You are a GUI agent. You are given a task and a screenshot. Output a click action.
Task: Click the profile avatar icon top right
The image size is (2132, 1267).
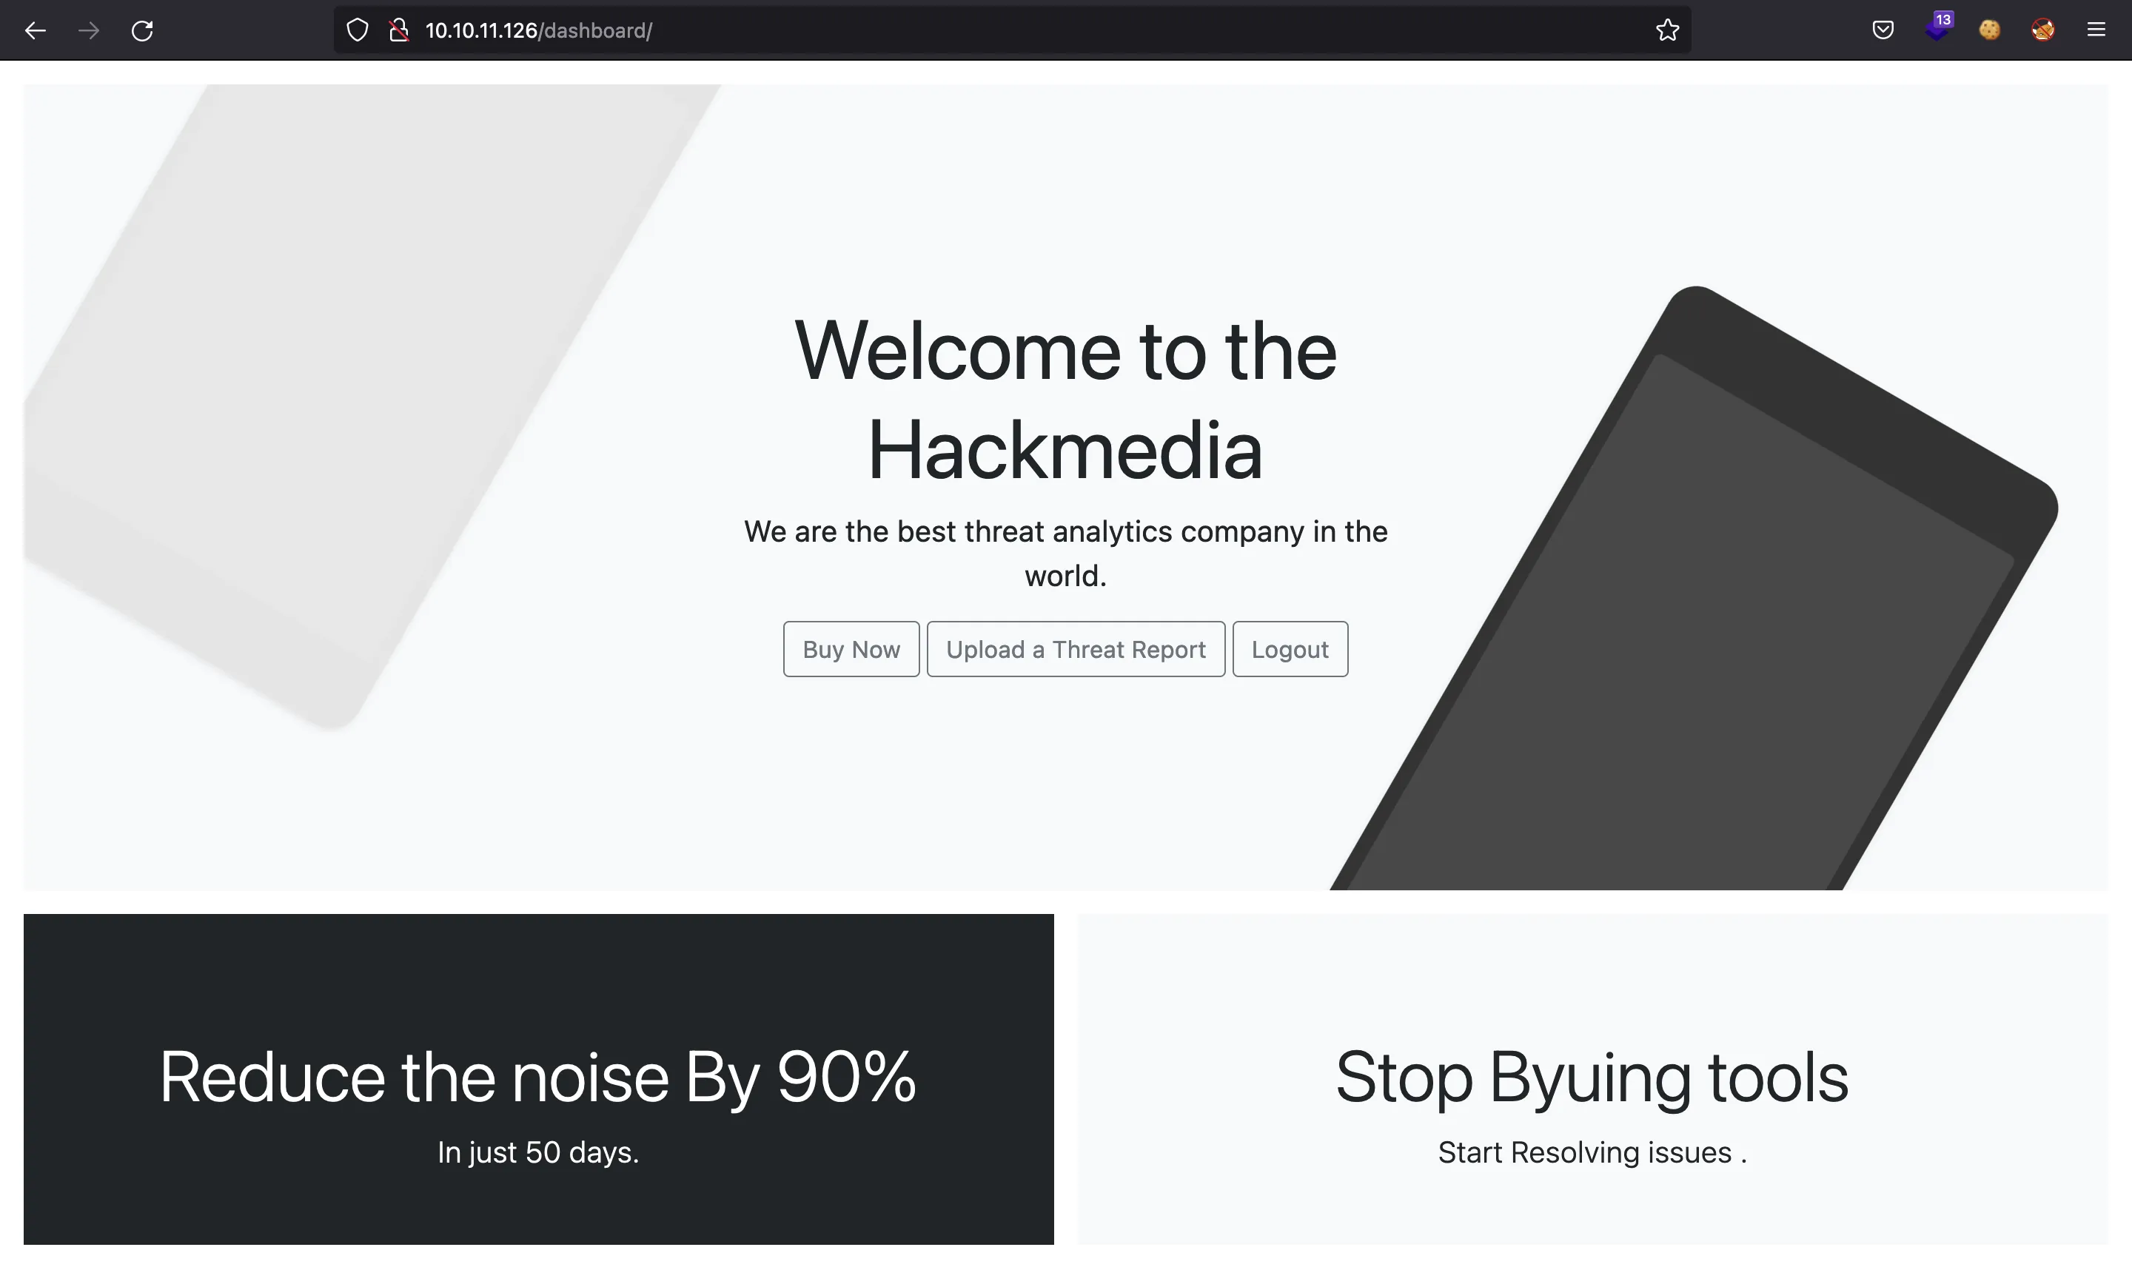tap(2042, 29)
